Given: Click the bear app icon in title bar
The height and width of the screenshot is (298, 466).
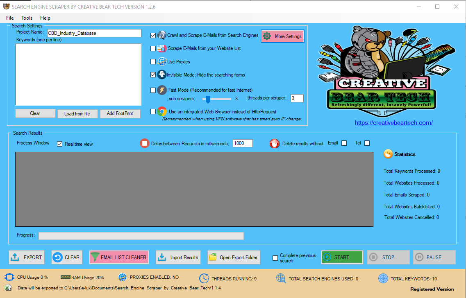Looking at the screenshot, I should click(6, 6).
